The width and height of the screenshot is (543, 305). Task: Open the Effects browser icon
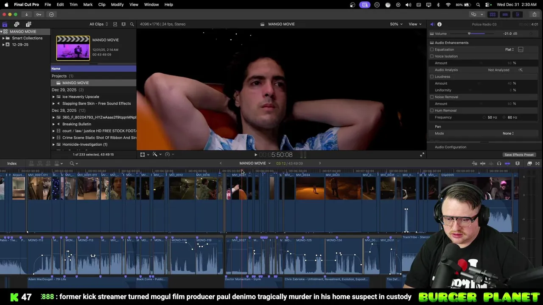pyautogui.click(x=529, y=164)
